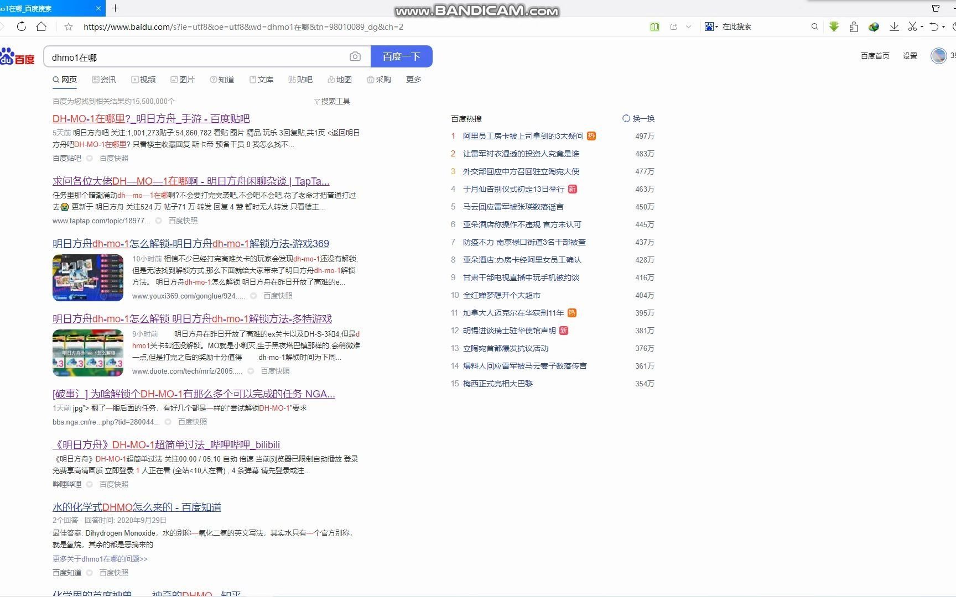Click the 游戏369 result thumbnail image
Image resolution: width=956 pixels, height=597 pixels.
(x=88, y=277)
